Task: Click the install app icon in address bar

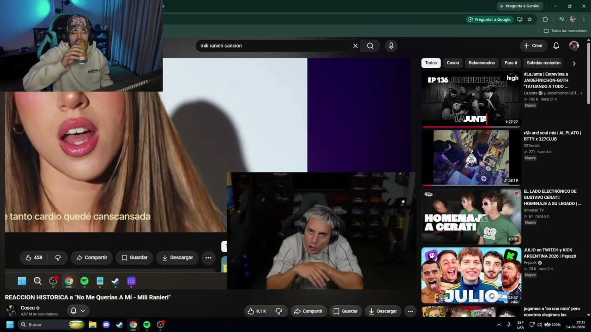Action: 520,19
